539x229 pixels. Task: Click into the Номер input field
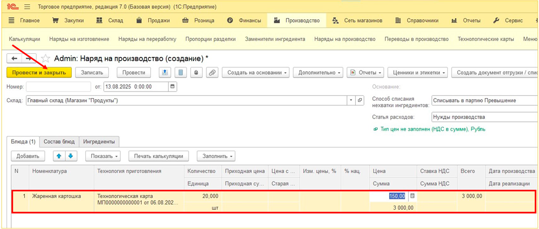pos(58,86)
